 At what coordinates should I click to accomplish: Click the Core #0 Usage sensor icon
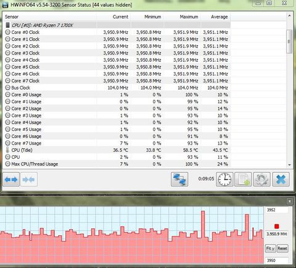(7, 94)
